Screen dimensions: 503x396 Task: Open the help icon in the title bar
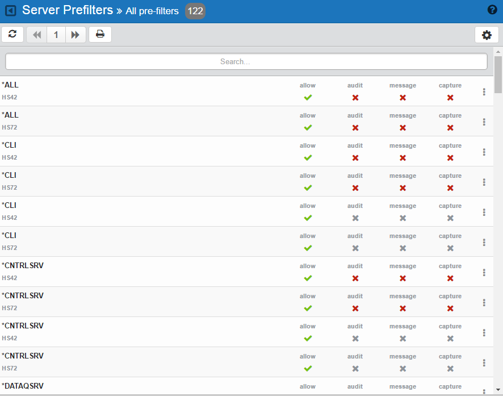pos(493,9)
